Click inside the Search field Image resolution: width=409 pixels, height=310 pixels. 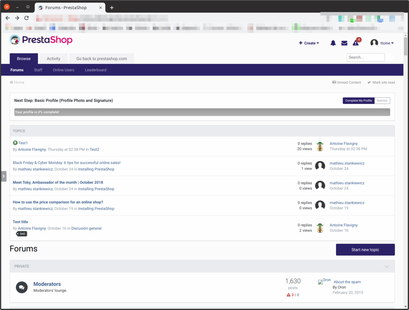coord(365,57)
